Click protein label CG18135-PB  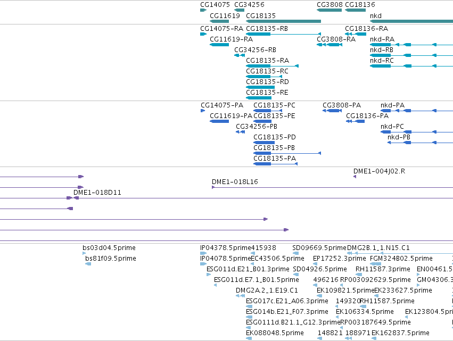[x=274, y=148]
